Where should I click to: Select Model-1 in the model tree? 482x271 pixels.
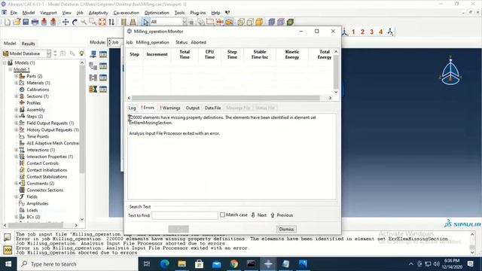[x=22, y=69]
